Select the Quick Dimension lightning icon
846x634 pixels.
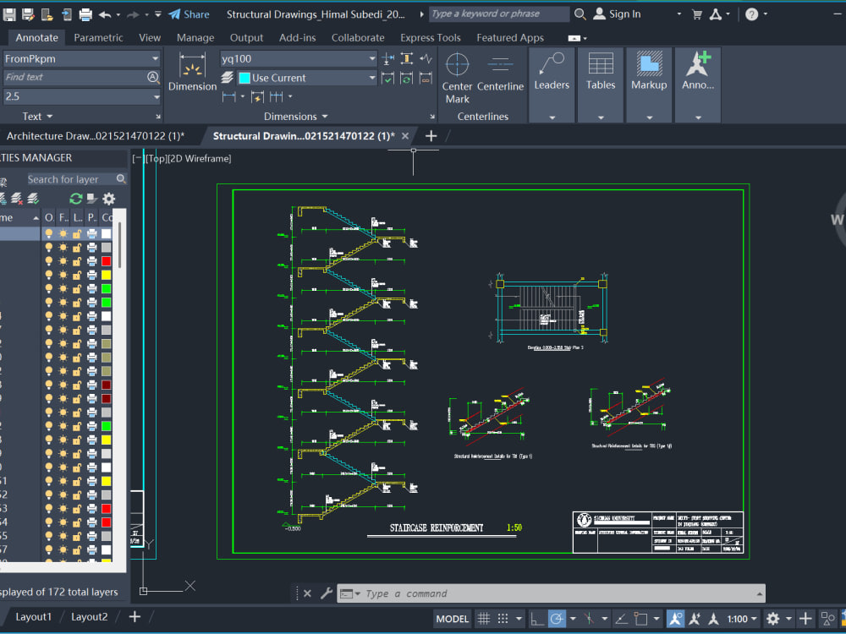pos(257,97)
